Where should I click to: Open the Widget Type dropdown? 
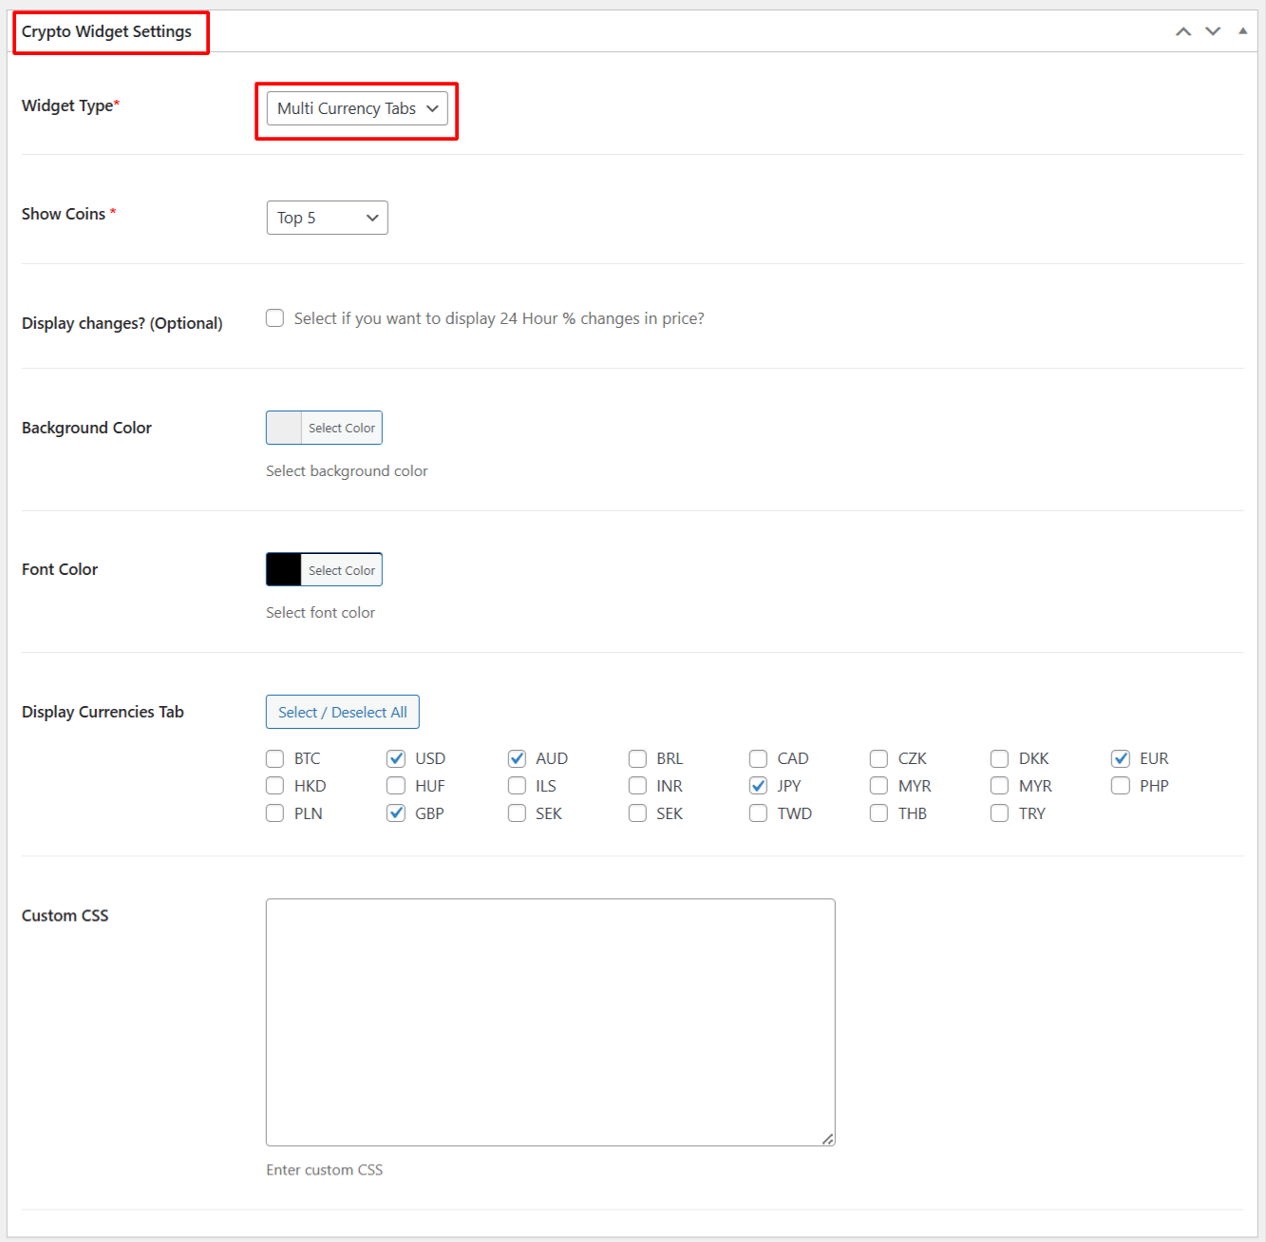click(x=356, y=109)
